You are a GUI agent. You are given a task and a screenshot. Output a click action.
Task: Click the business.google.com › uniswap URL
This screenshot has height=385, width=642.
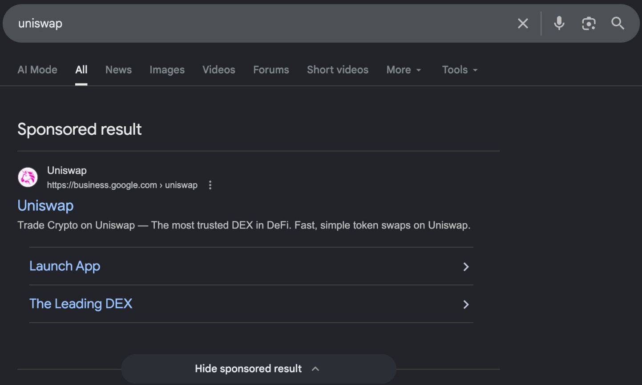click(x=122, y=185)
